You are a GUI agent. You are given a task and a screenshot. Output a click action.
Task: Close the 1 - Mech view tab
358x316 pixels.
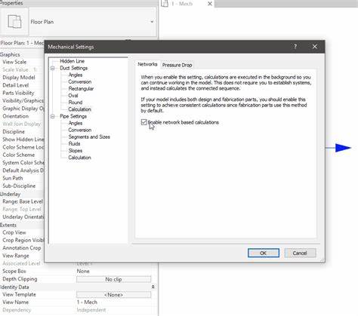[x=209, y=4]
